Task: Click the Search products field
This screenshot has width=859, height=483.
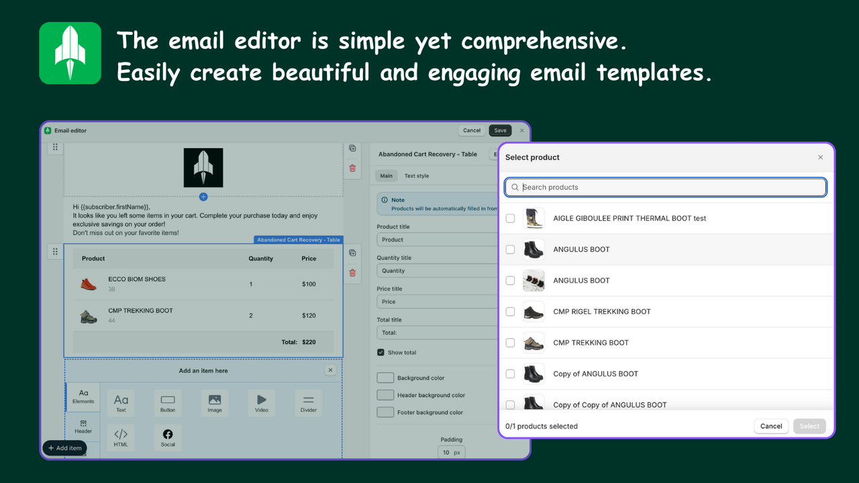Action: pyautogui.click(x=666, y=187)
